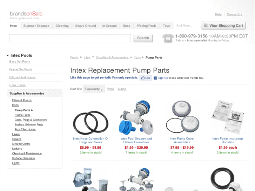Click the telephone icon near phone number
This screenshot has width=255, height=191.
point(168,38)
